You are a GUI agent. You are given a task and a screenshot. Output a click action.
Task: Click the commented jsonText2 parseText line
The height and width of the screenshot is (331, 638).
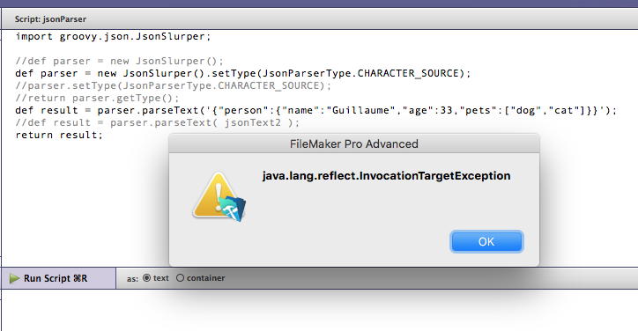pyautogui.click(x=157, y=122)
